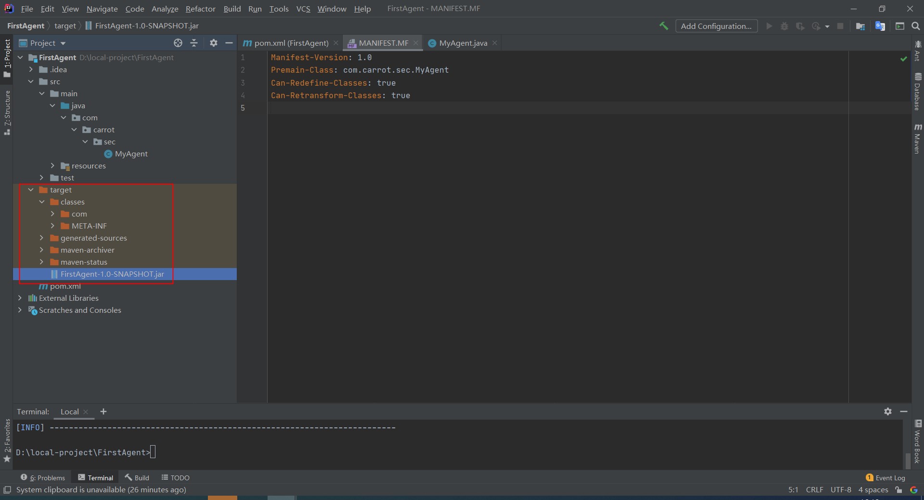The height and width of the screenshot is (500, 924).
Task: Collapse the src folder
Action: [x=31, y=81]
